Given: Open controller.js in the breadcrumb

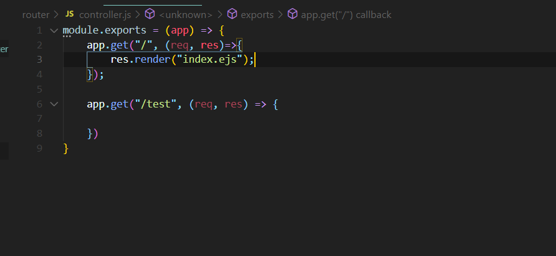Looking at the screenshot, I should click(x=105, y=14).
